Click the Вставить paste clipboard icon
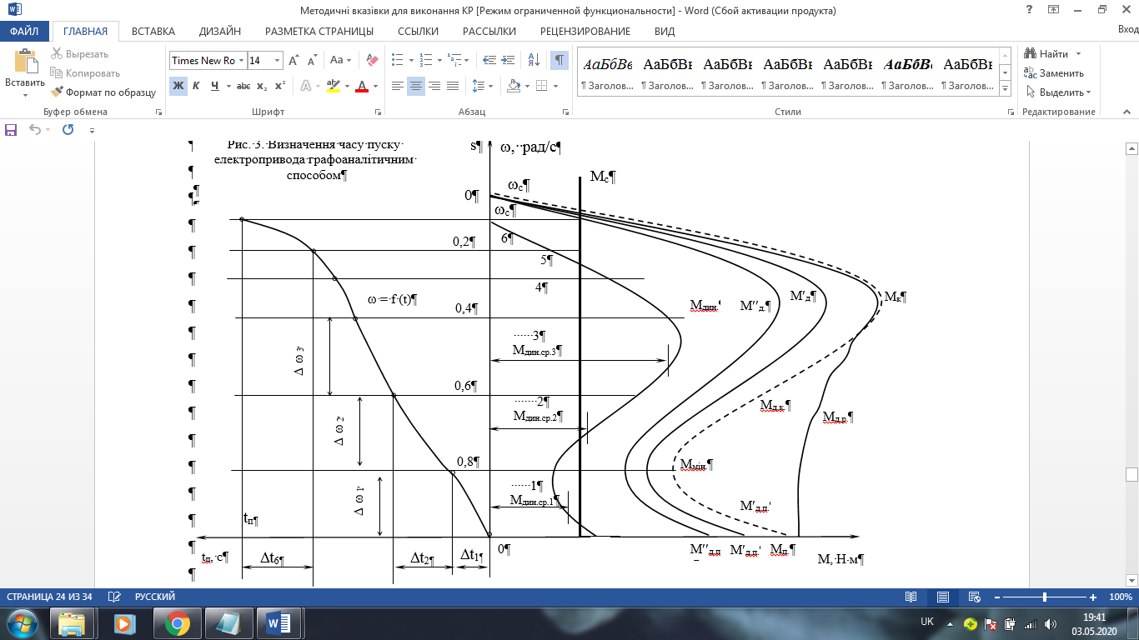 (25, 62)
